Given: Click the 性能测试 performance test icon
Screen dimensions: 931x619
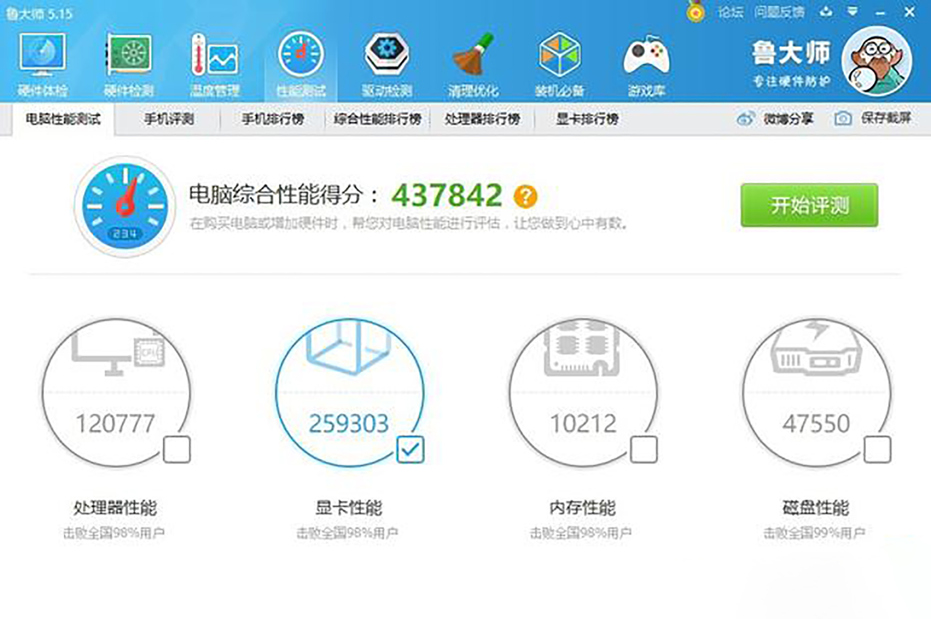Looking at the screenshot, I should (302, 58).
